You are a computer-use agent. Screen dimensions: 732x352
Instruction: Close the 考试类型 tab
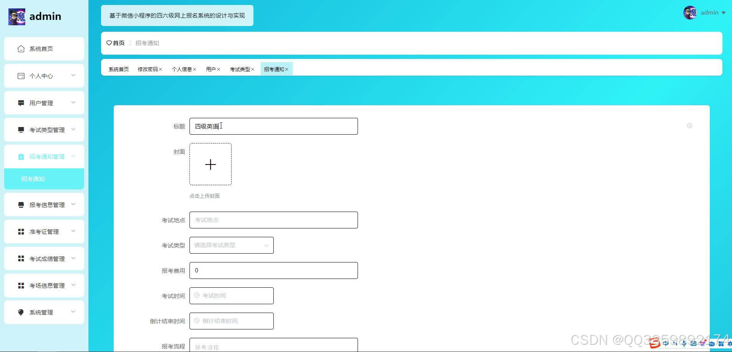point(253,69)
